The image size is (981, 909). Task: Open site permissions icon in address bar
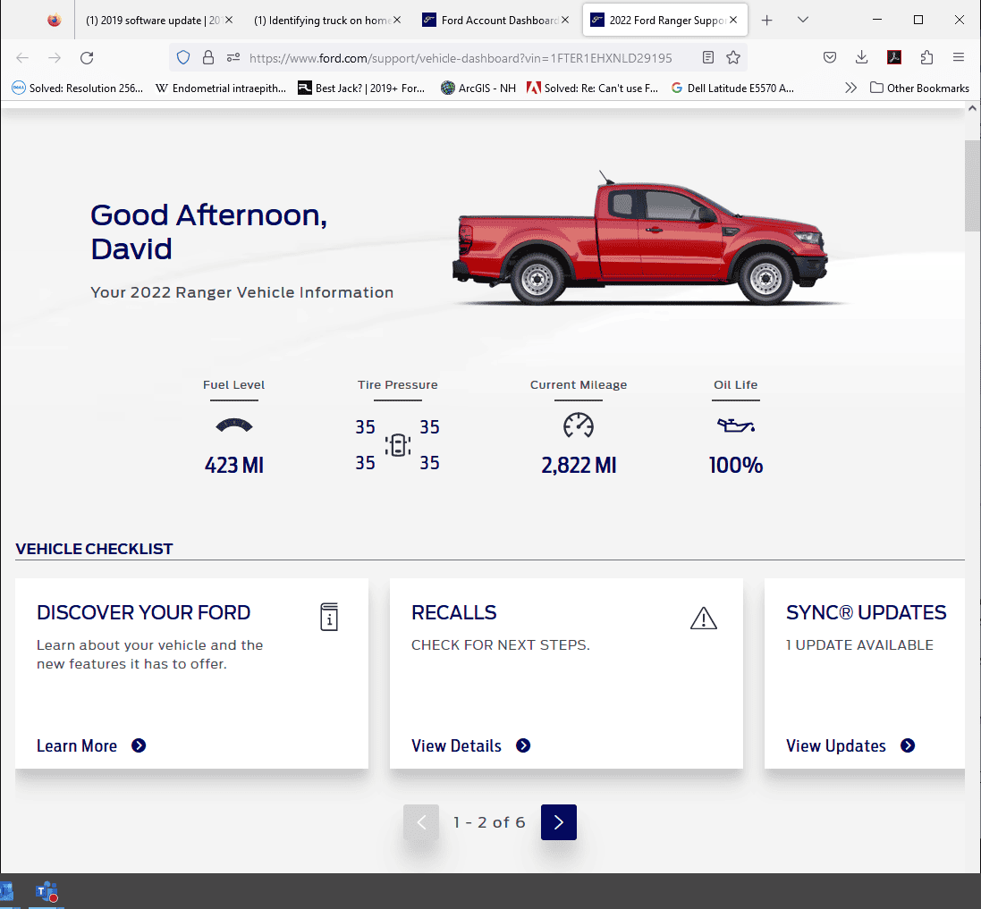click(233, 58)
